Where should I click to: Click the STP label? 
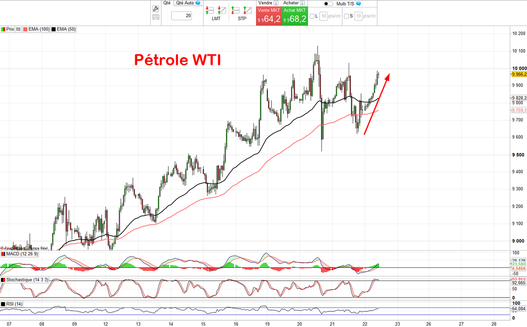[x=242, y=19]
